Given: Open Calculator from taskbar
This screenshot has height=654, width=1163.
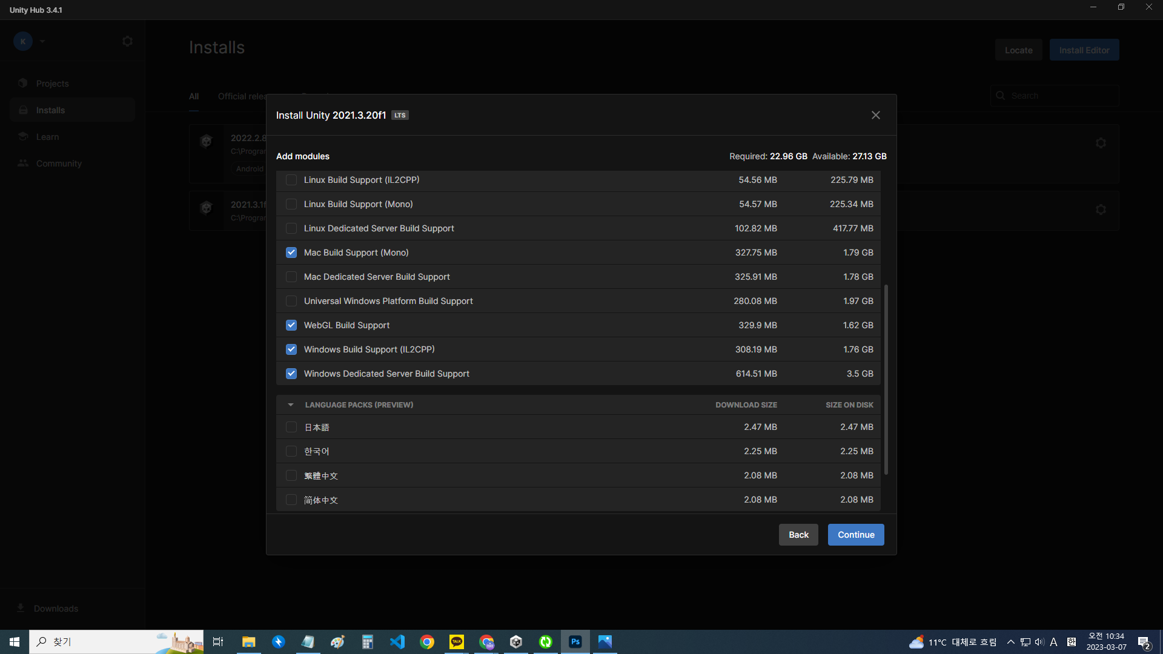Looking at the screenshot, I should point(367,642).
